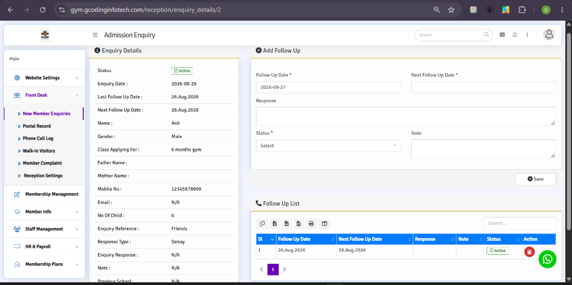Open the header three-dot options menu
This screenshot has width=572, height=285.
pyautogui.click(x=527, y=35)
